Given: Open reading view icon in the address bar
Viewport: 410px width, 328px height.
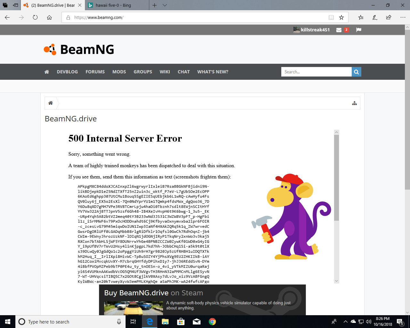Looking at the screenshot, I should pyautogui.click(x=331, y=17).
